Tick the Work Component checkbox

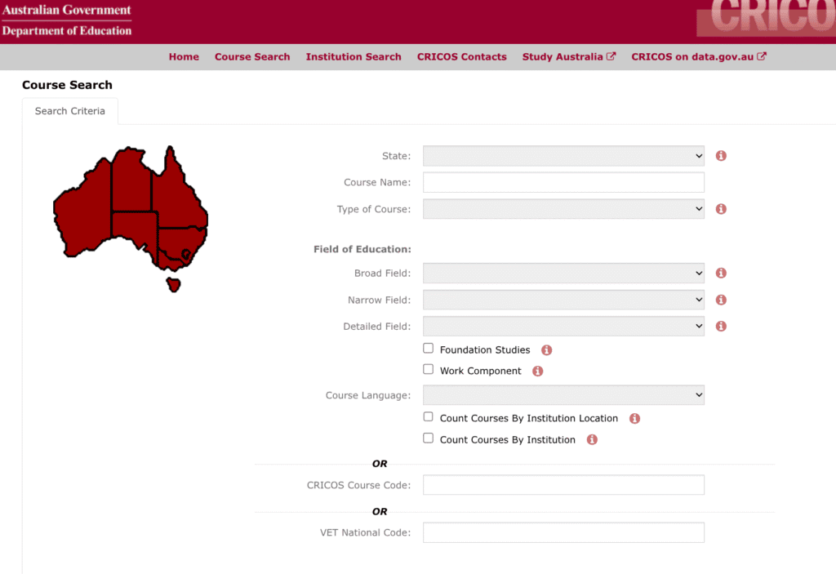pyautogui.click(x=428, y=369)
